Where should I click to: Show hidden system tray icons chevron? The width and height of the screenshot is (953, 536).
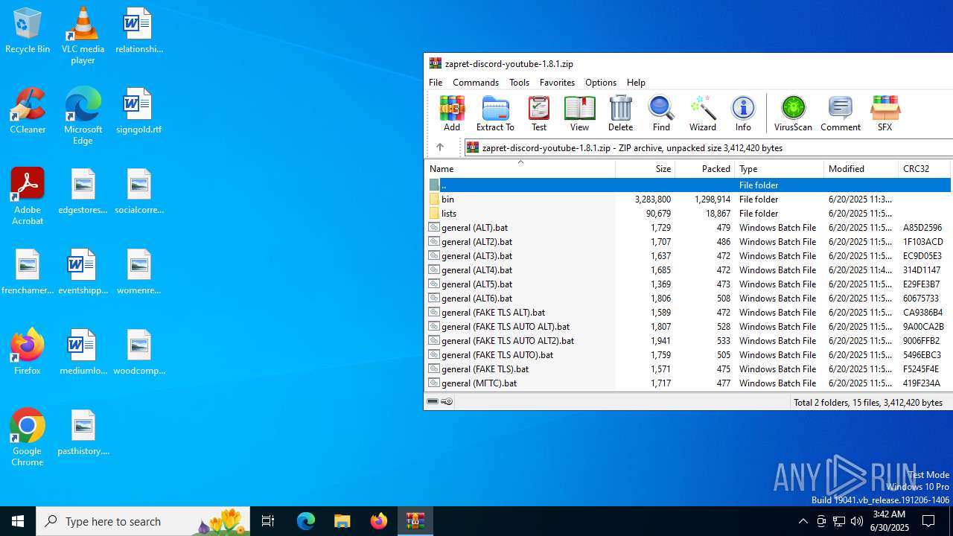803,521
